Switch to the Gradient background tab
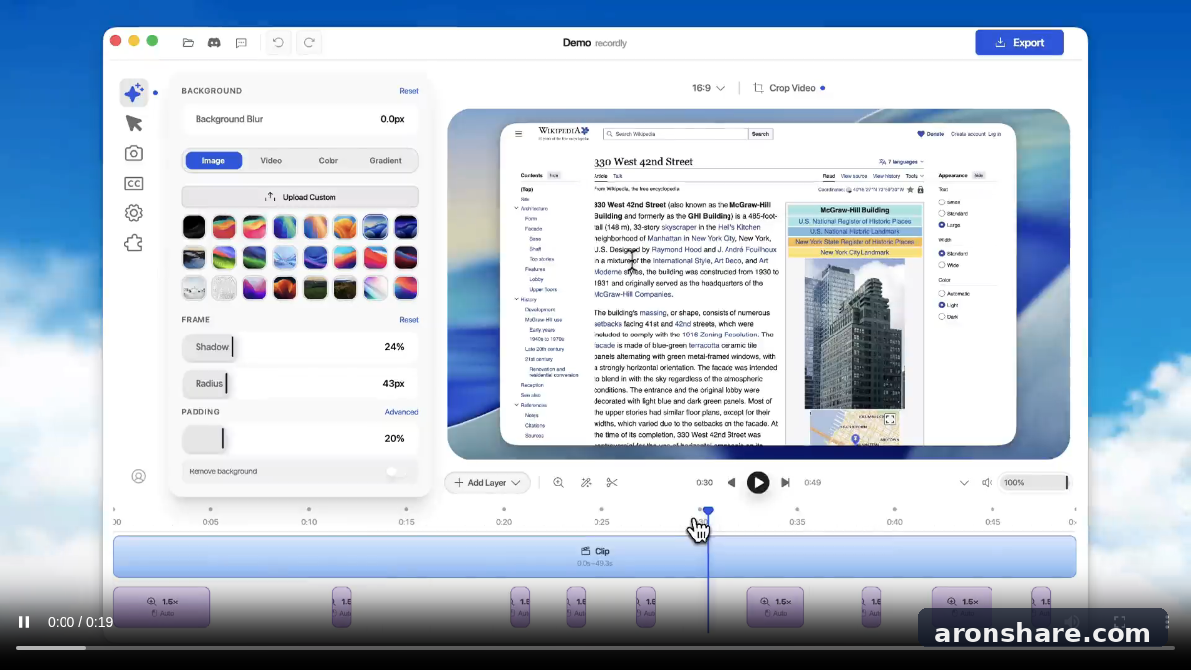Screen dimensions: 1191x670 pos(386,160)
